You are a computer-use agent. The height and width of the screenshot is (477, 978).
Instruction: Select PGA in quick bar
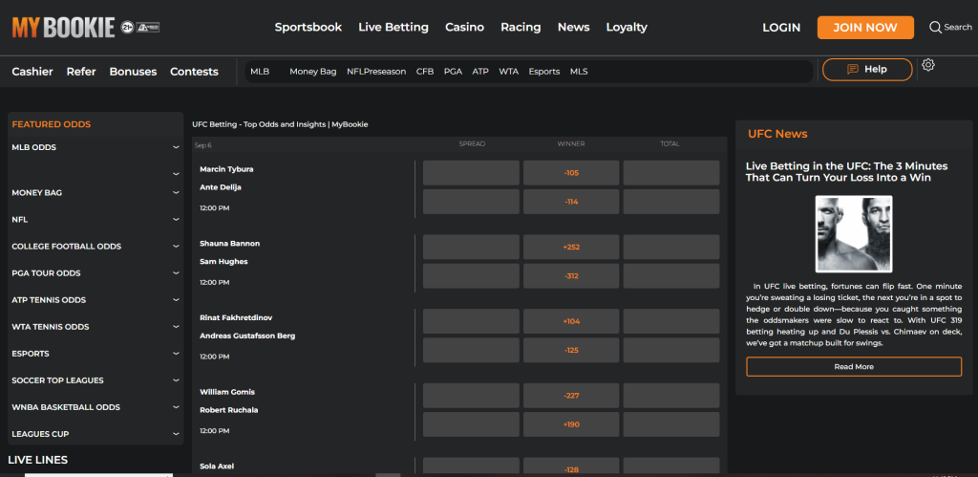point(453,72)
